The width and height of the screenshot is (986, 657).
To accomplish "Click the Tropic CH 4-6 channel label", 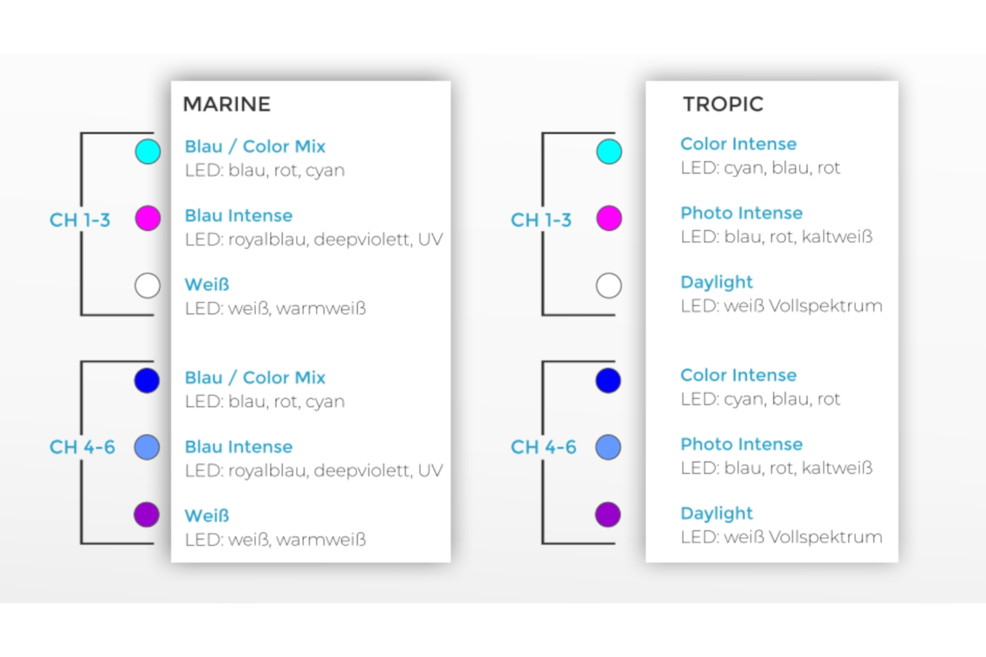I will pyautogui.click(x=543, y=447).
